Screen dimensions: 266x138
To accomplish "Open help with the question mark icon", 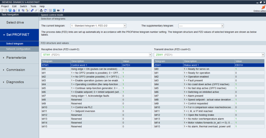I will (x=63, y=10).
